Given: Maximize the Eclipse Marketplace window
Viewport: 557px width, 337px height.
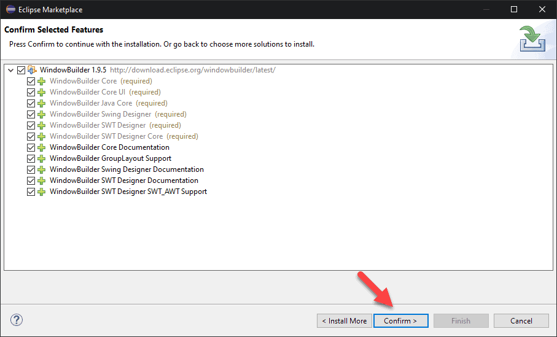Looking at the screenshot, I should pyautogui.click(x=513, y=9).
